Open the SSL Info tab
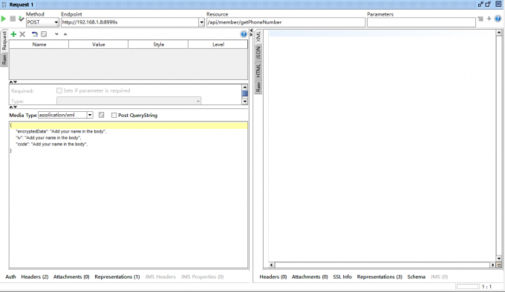 pyautogui.click(x=342, y=276)
